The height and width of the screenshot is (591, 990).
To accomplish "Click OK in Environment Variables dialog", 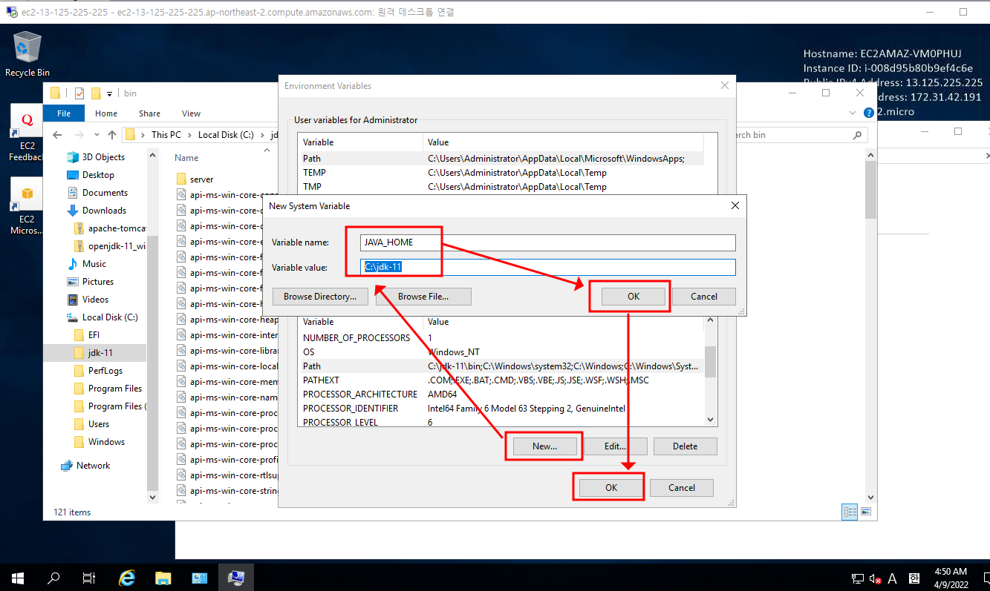I will [x=610, y=488].
